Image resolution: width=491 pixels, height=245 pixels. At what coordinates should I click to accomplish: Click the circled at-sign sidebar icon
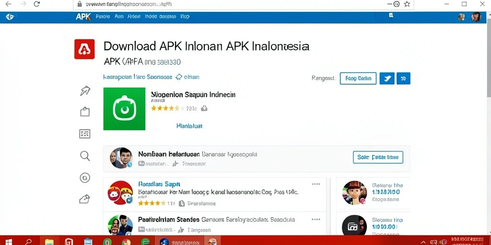(85, 178)
